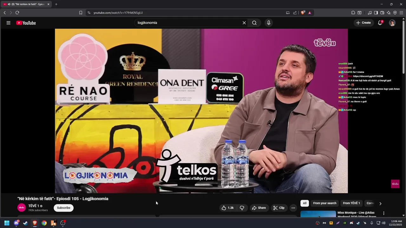Select the 'From your search' chip

tap(324, 203)
